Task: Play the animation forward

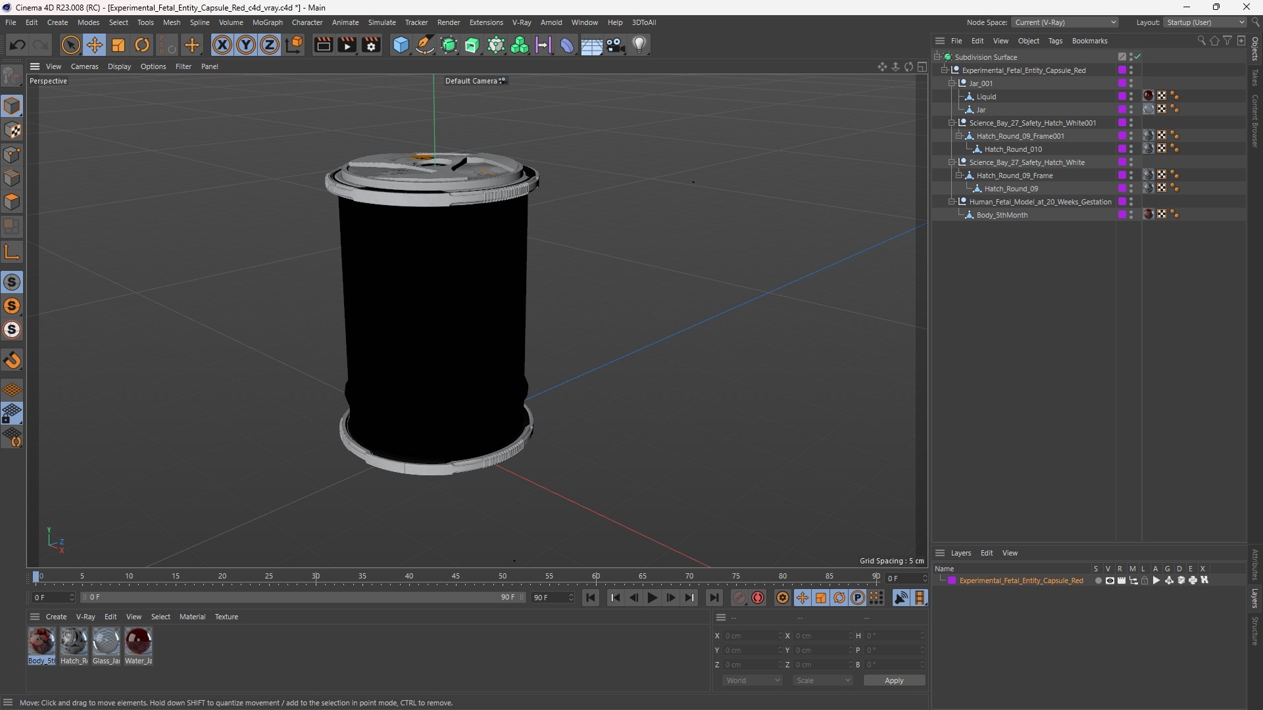Action: [x=652, y=598]
